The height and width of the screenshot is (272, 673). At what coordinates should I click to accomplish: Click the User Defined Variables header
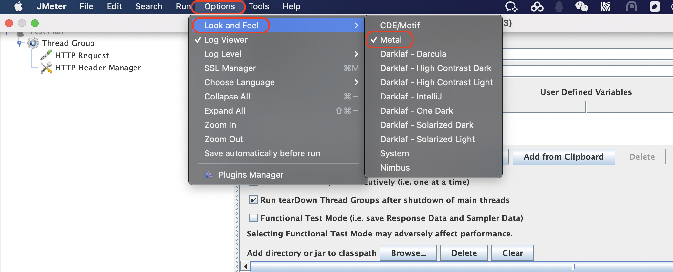pyautogui.click(x=586, y=92)
